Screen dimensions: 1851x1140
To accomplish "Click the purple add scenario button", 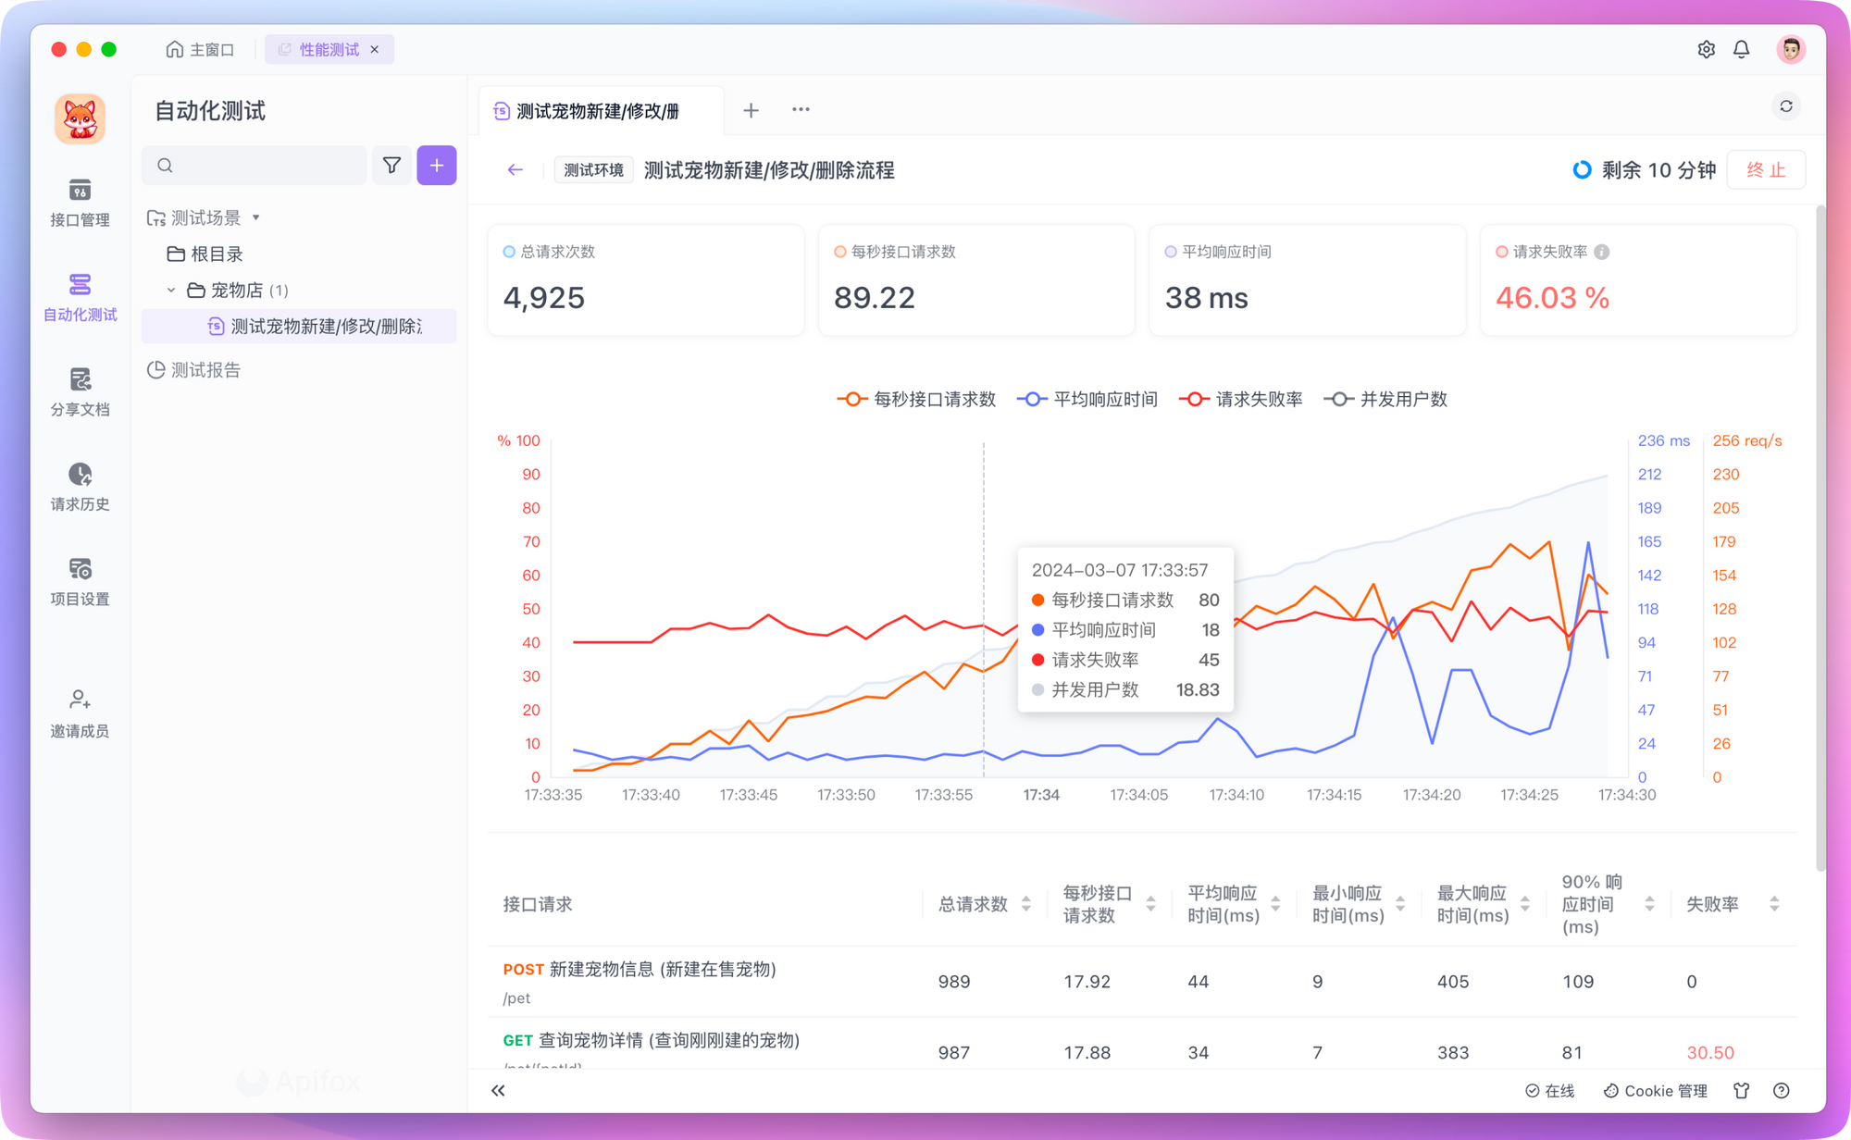I will pyautogui.click(x=437, y=166).
